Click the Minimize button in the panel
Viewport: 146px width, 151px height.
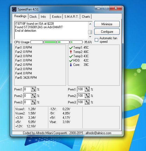click(x=107, y=24)
